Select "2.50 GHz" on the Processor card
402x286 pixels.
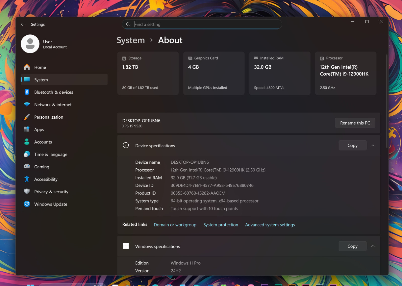(327, 88)
